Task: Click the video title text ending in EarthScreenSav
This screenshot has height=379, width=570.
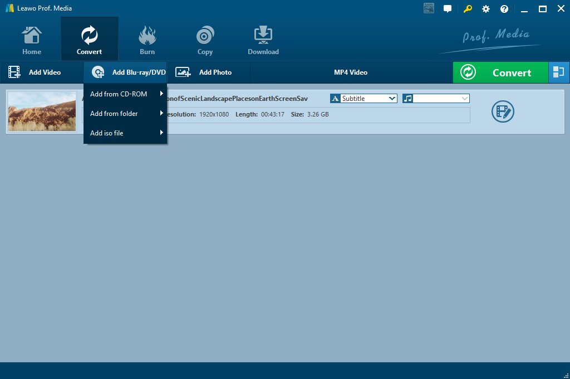Action: point(237,99)
